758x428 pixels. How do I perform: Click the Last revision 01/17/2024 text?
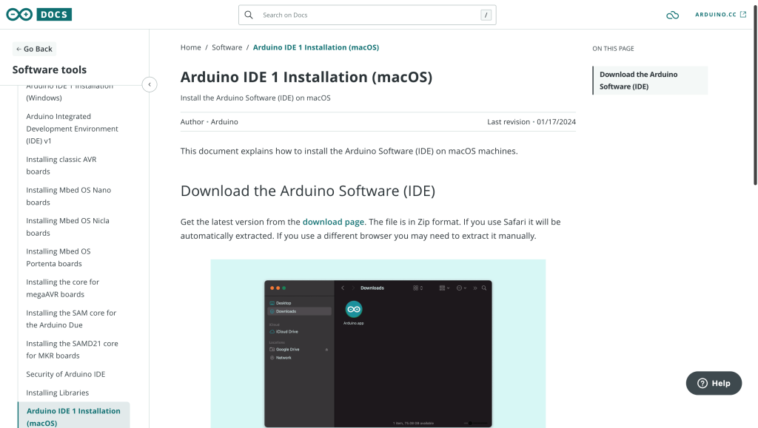pos(531,121)
